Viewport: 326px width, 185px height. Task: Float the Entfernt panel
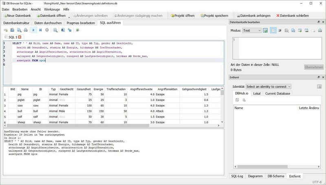319,77
